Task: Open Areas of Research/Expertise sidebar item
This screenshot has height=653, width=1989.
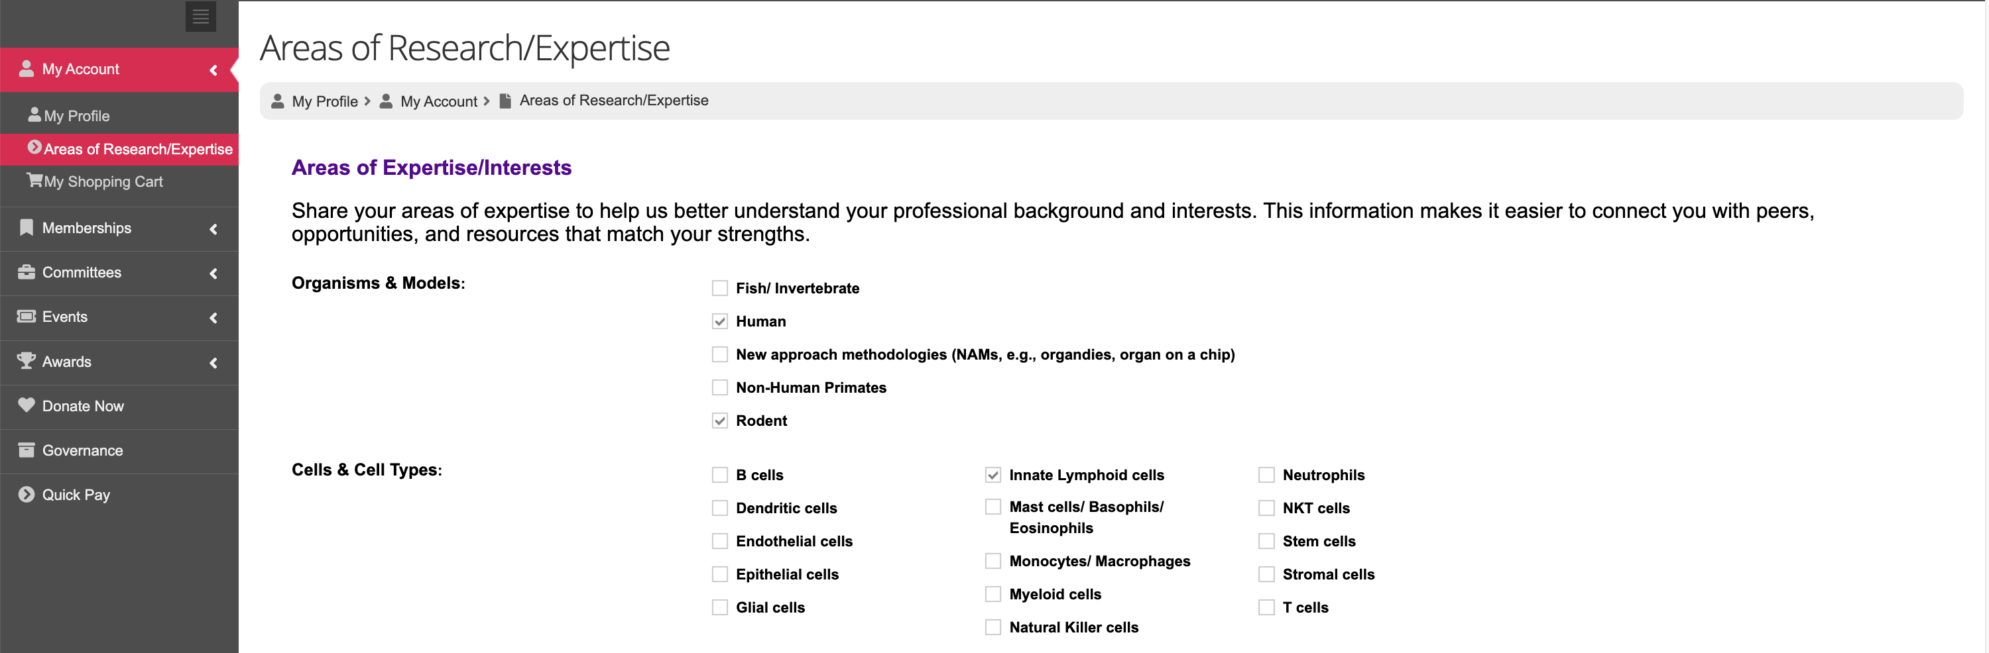Action: [x=137, y=149]
